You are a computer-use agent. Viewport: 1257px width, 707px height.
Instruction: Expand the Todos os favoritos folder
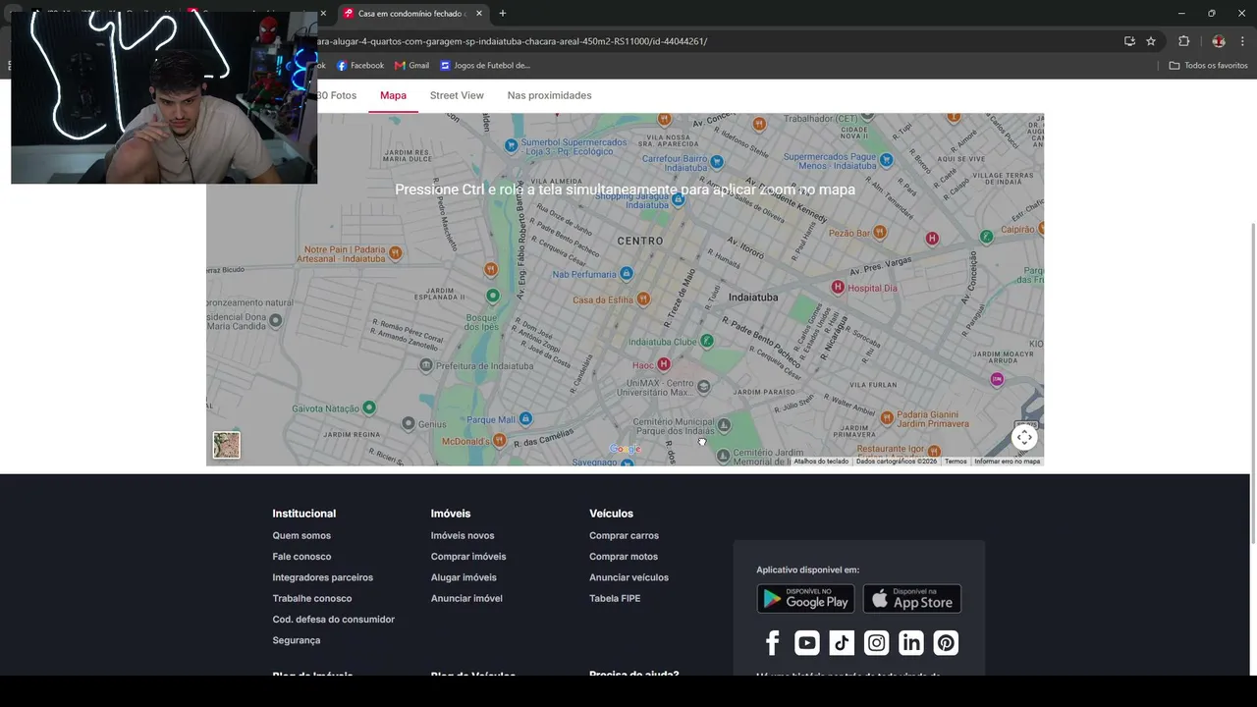[1208, 66]
